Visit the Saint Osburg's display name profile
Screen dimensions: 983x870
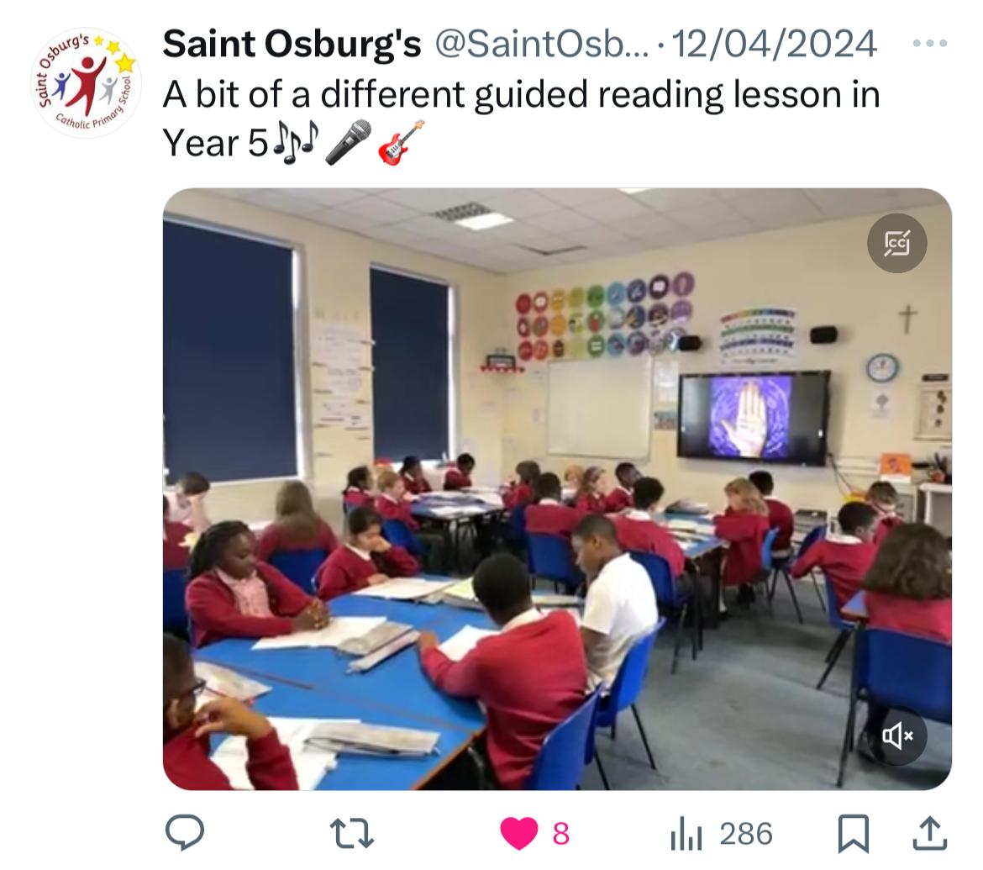point(292,43)
